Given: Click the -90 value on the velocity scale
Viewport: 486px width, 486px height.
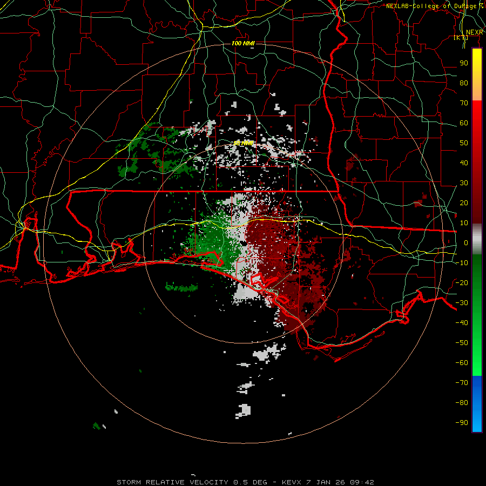Looking at the screenshot, I should coord(462,423).
